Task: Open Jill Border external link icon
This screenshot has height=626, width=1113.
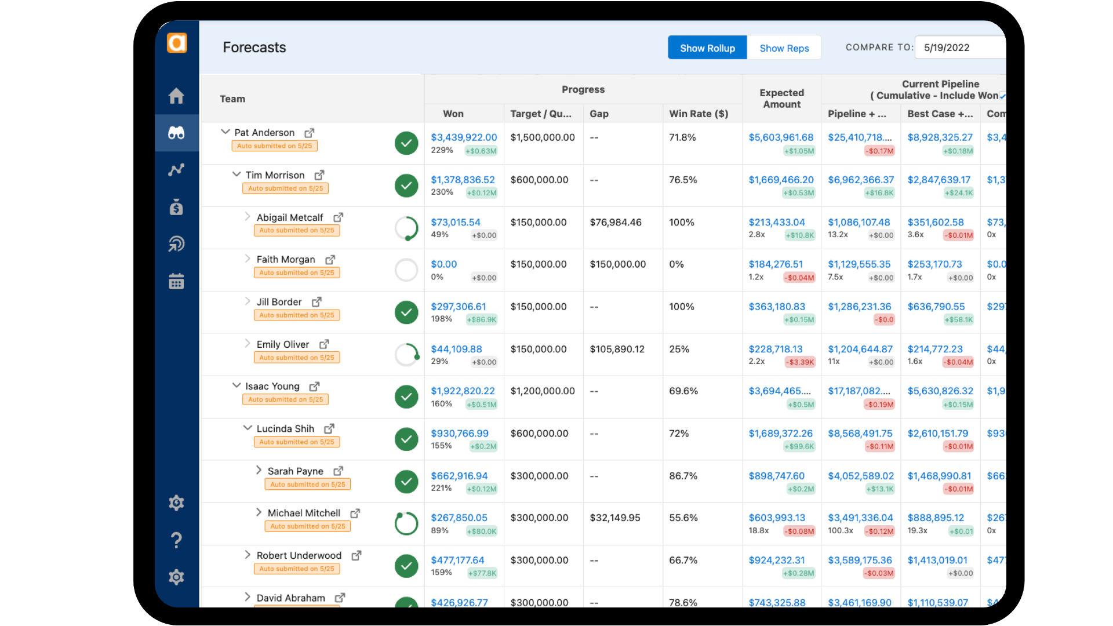Action: 317,302
